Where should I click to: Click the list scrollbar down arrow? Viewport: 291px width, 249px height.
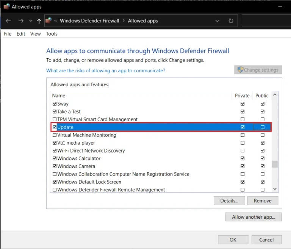[275, 189]
